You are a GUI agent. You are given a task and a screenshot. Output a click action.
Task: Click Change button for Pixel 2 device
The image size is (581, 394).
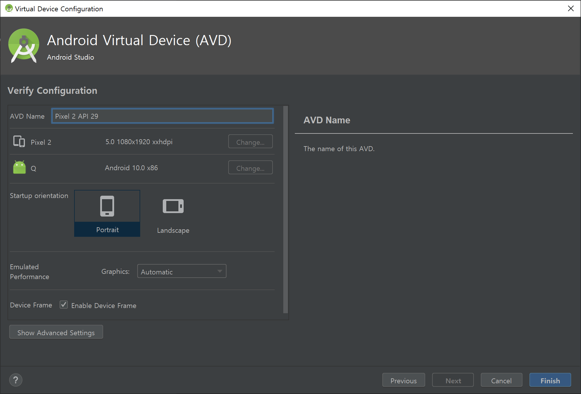pos(250,142)
